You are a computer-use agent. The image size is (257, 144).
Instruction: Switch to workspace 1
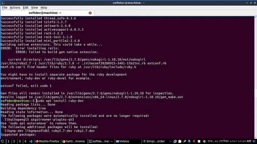point(8,141)
